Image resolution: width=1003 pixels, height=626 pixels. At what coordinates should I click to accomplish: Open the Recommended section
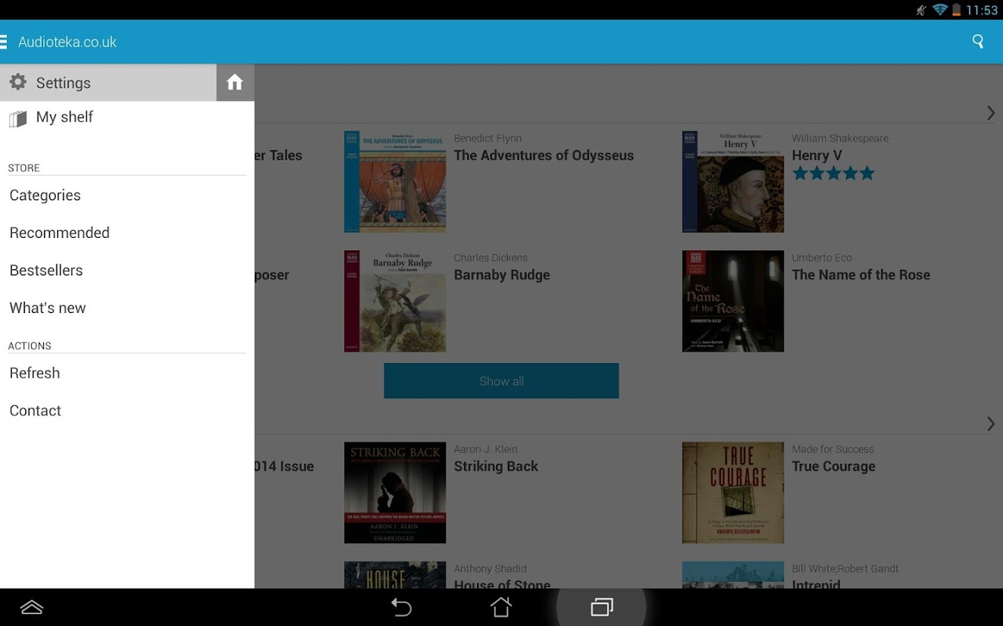[x=127, y=233]
